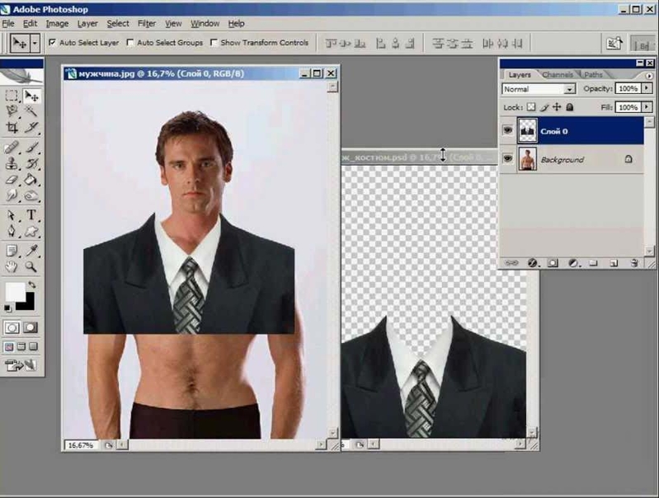
Task: Create a new layer with the panel icon
Action: click(614, 263)
